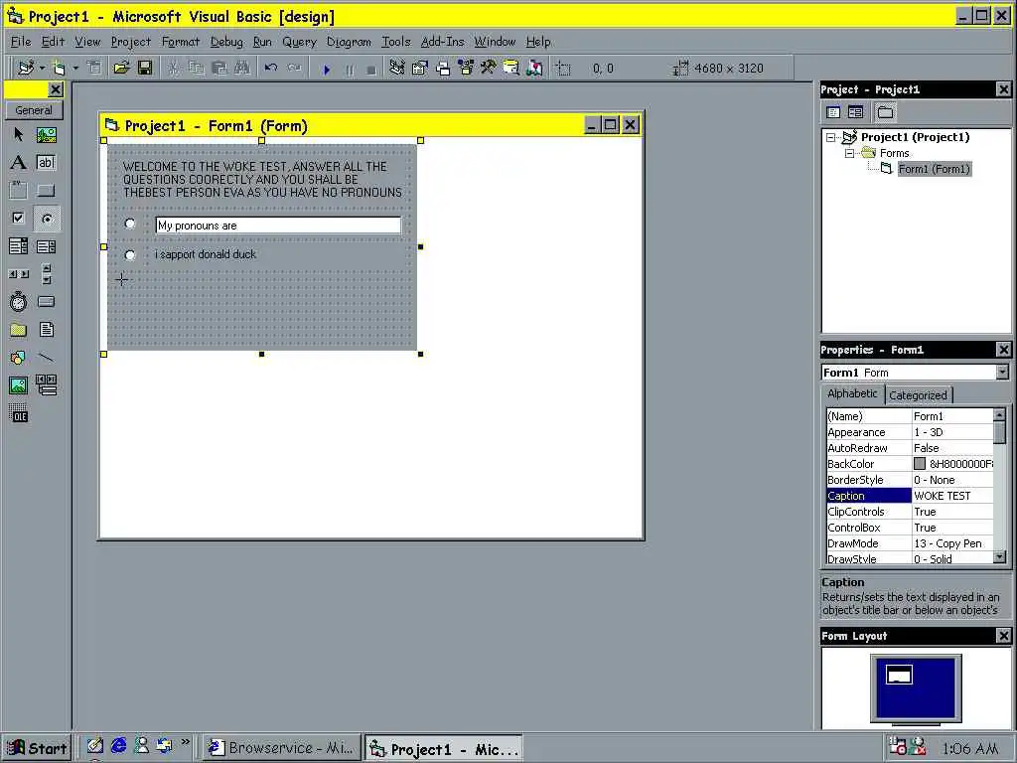
Task: Select the Pointer tool in toolbox
Action: pyautogui.click(x=18, y=134)
